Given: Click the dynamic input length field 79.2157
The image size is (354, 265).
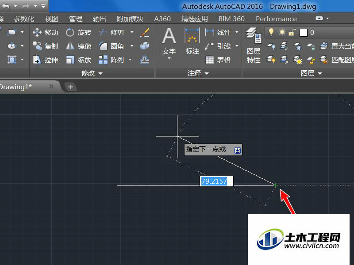Looking at the screenshot, I should point(216,181).
